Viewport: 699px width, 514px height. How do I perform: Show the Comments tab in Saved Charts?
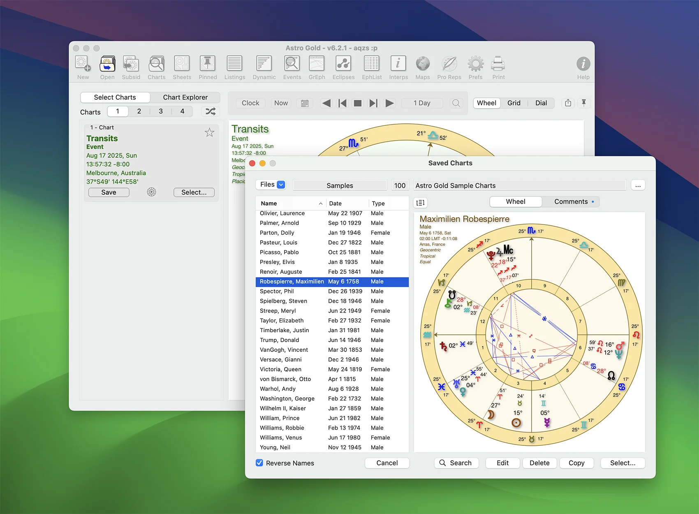(571, 201)
